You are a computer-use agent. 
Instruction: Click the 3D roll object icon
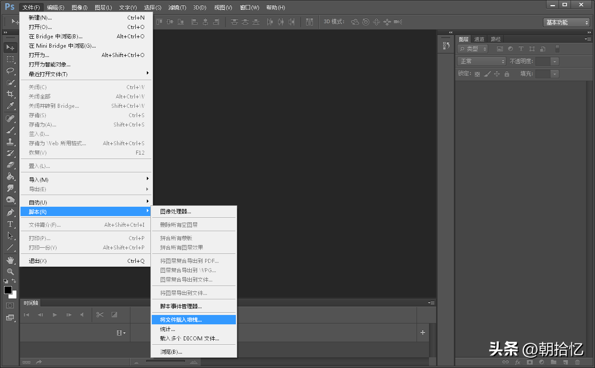pyautogui.click(x=366, y=22)
